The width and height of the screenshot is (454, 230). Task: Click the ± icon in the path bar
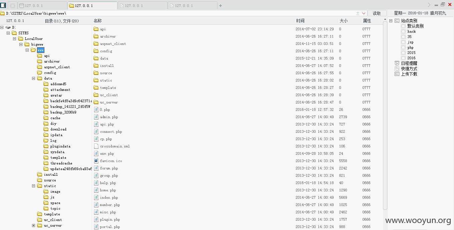[x=358, y=13]
